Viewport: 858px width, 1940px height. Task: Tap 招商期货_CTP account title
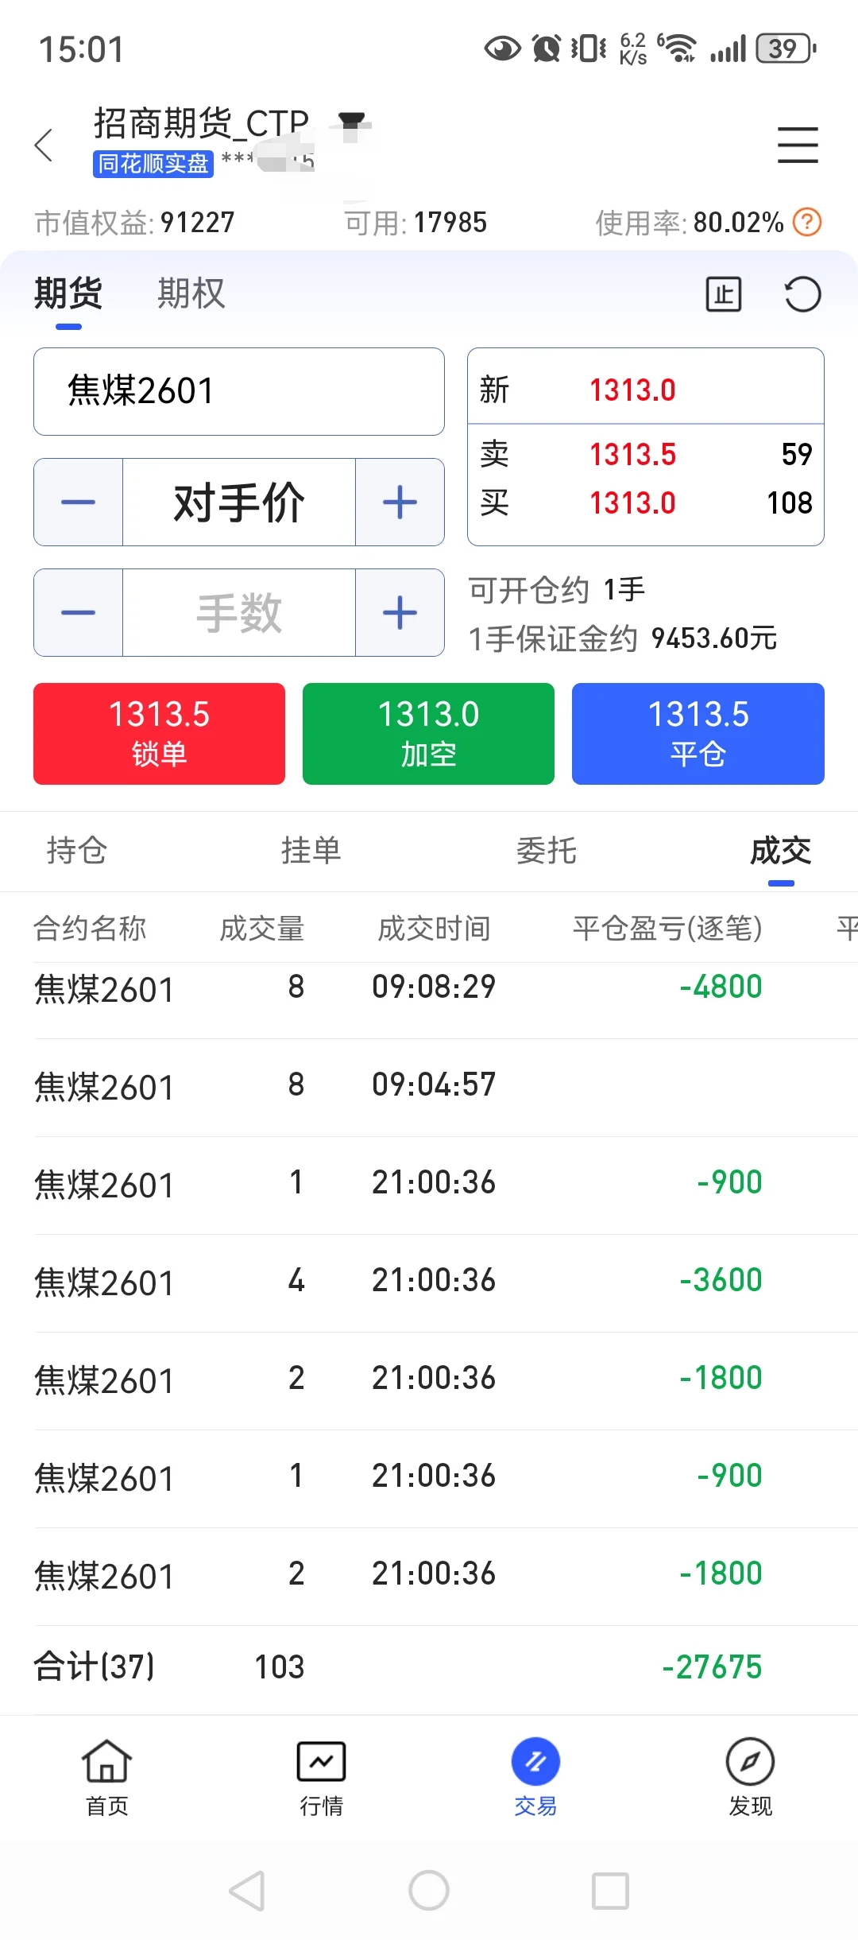point(201,123)
